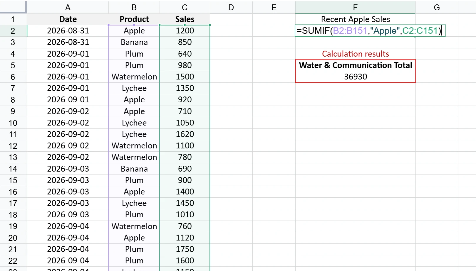Select column D header

pos(231,7)
